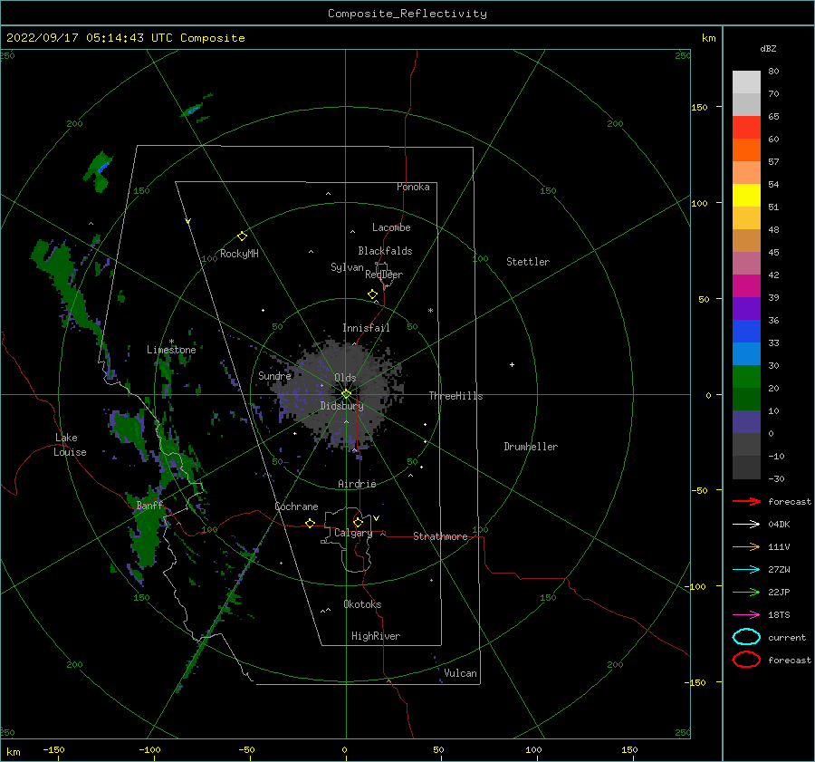The image size is (815, 762).
Task: Click the Okotoks label
Action: (362, 604)
